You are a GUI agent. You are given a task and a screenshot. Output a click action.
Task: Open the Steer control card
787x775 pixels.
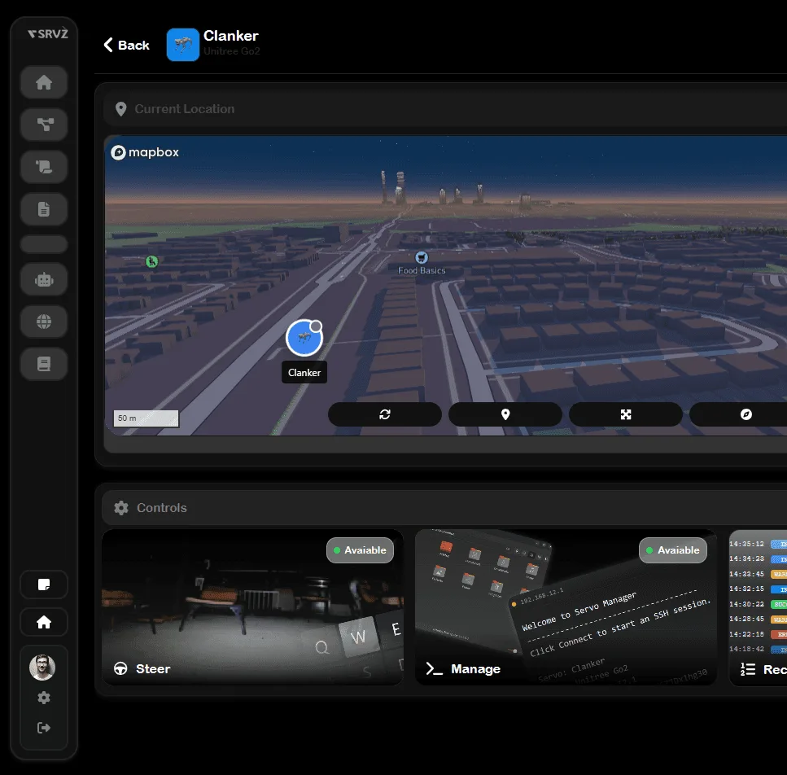click(252, 607)
